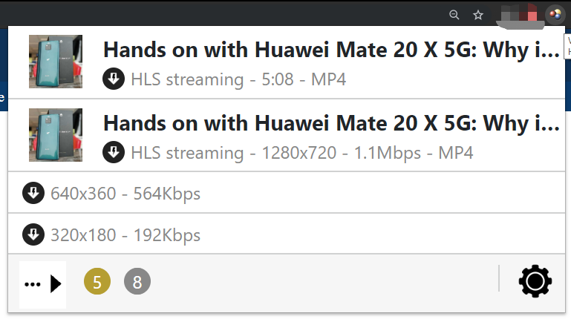571x322 pixels.
Task: Click download arrow icon beside 640x360
Action: (33, 193)
